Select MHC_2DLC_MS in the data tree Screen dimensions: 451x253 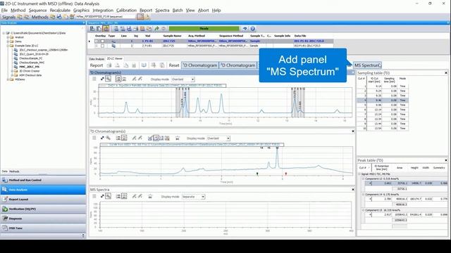click(29, 67)
